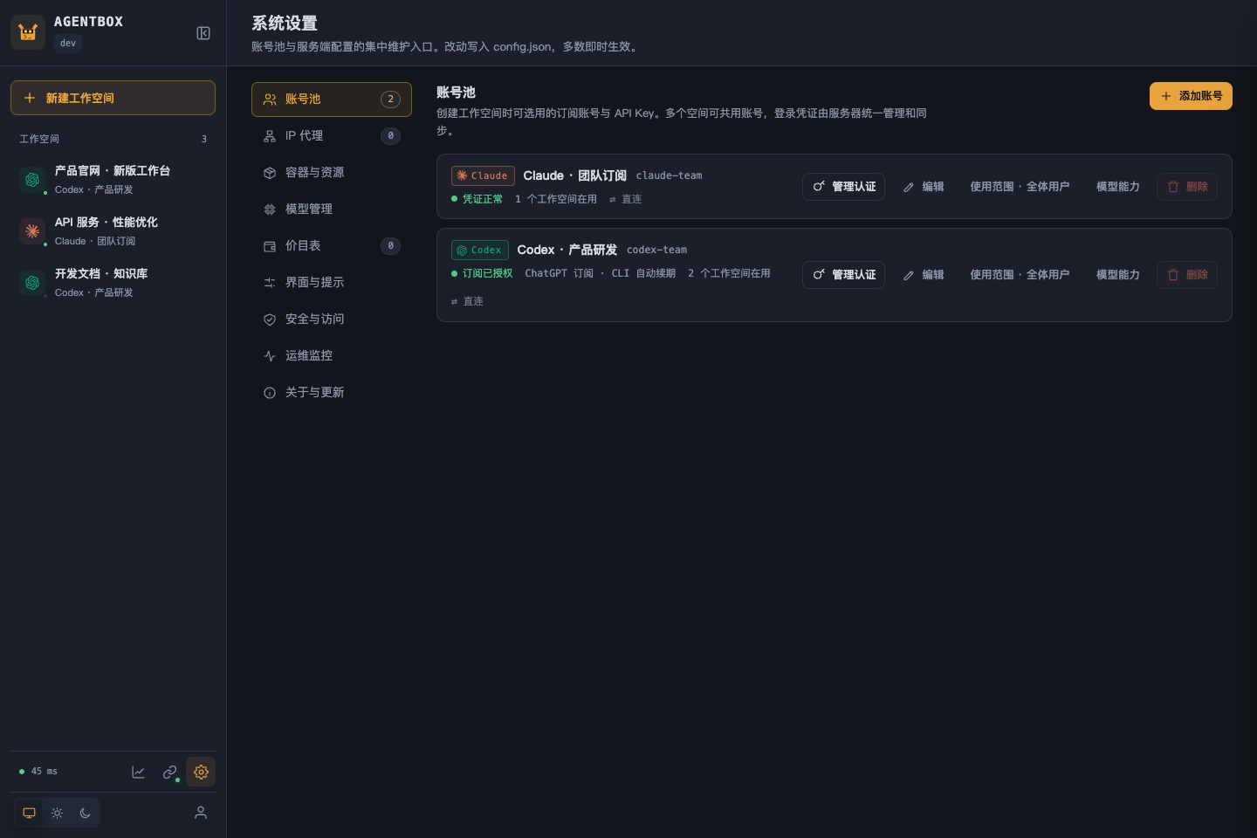
Task: Click the ChatGPT 订阅 text
Action: coord(559,273)
